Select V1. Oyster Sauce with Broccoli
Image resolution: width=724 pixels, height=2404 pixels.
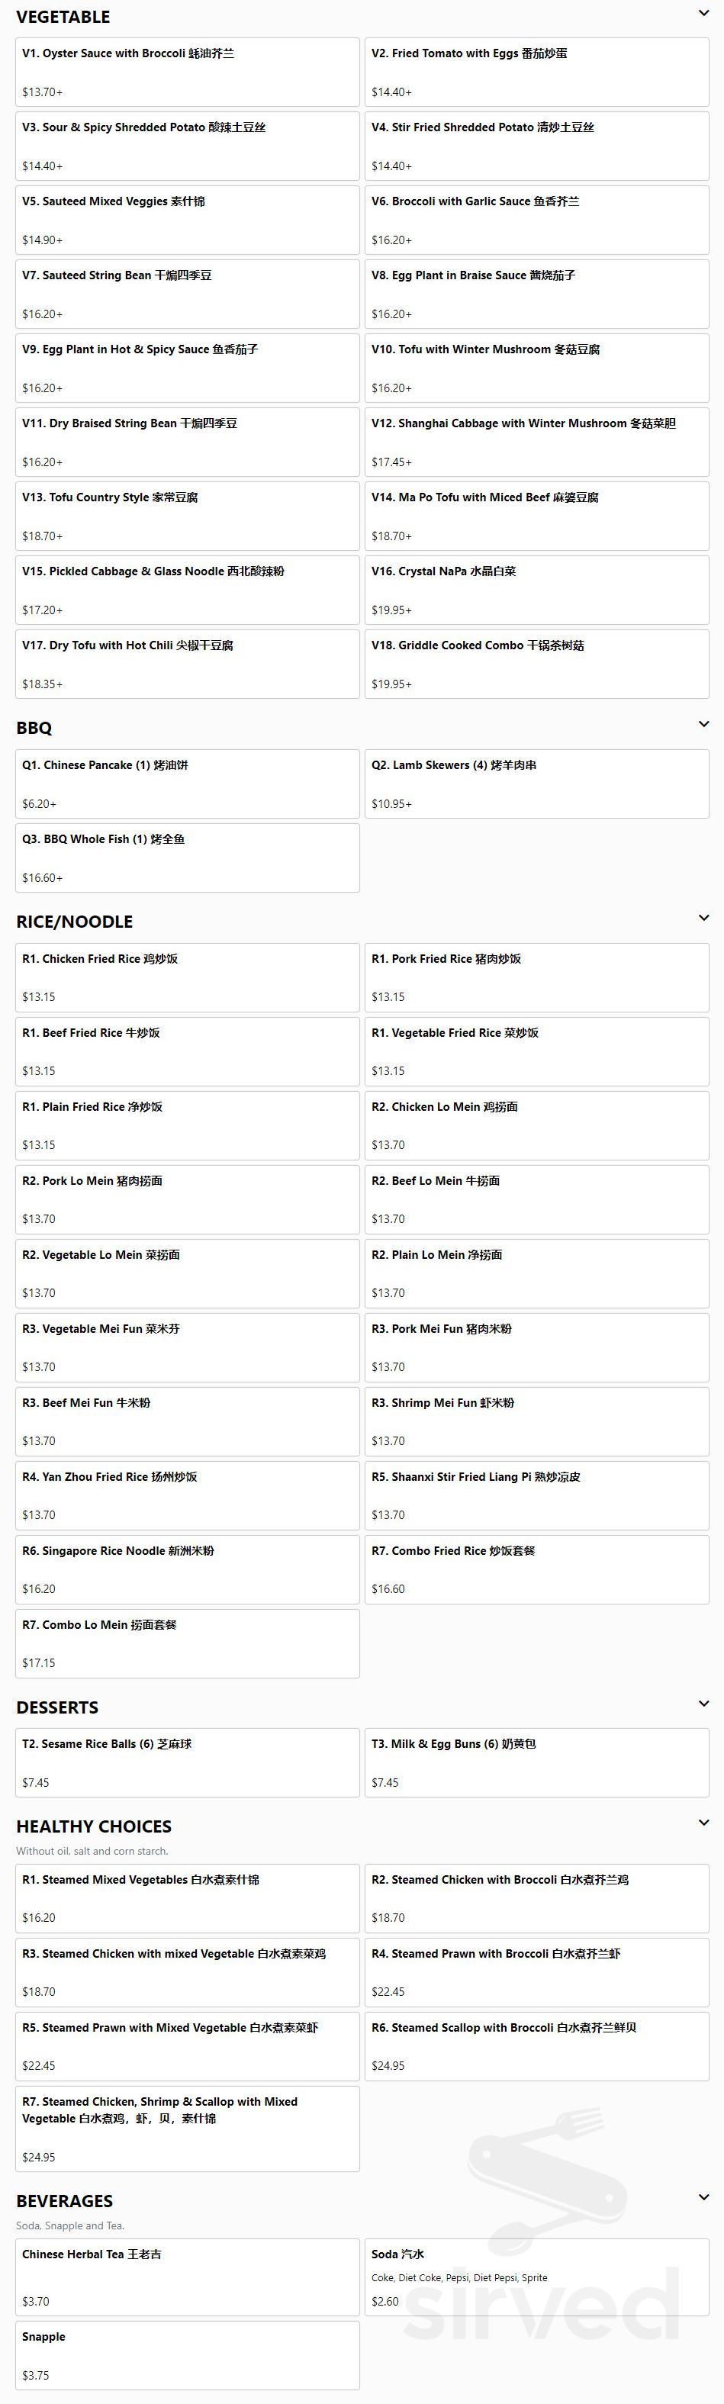click(188, 72)
